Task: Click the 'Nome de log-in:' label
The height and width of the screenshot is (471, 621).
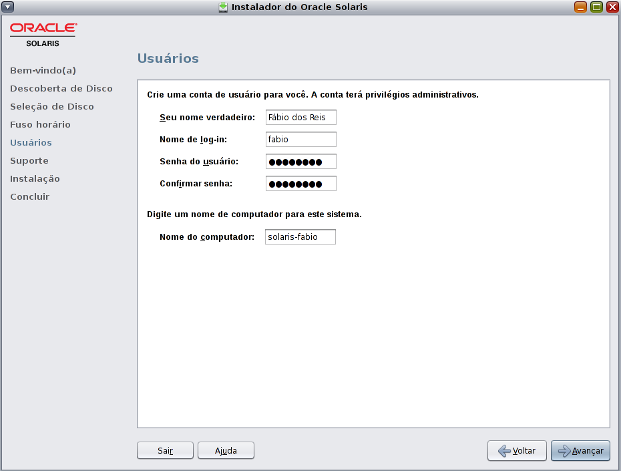Action: pyautogui.click(x=193, y=140)
